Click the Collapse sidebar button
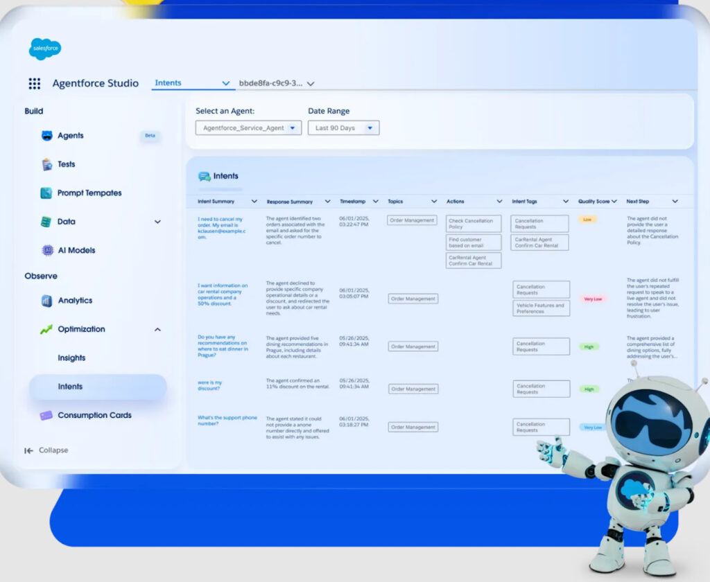 tap(46, 450)
